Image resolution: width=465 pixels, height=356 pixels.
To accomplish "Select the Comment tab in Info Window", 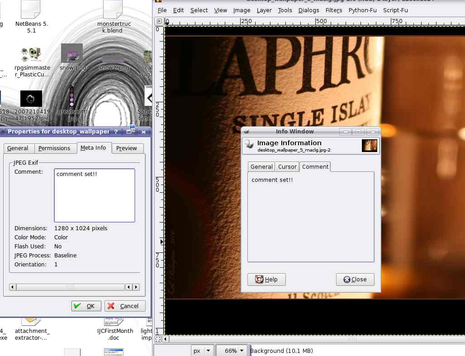I will tap(315, 167).
